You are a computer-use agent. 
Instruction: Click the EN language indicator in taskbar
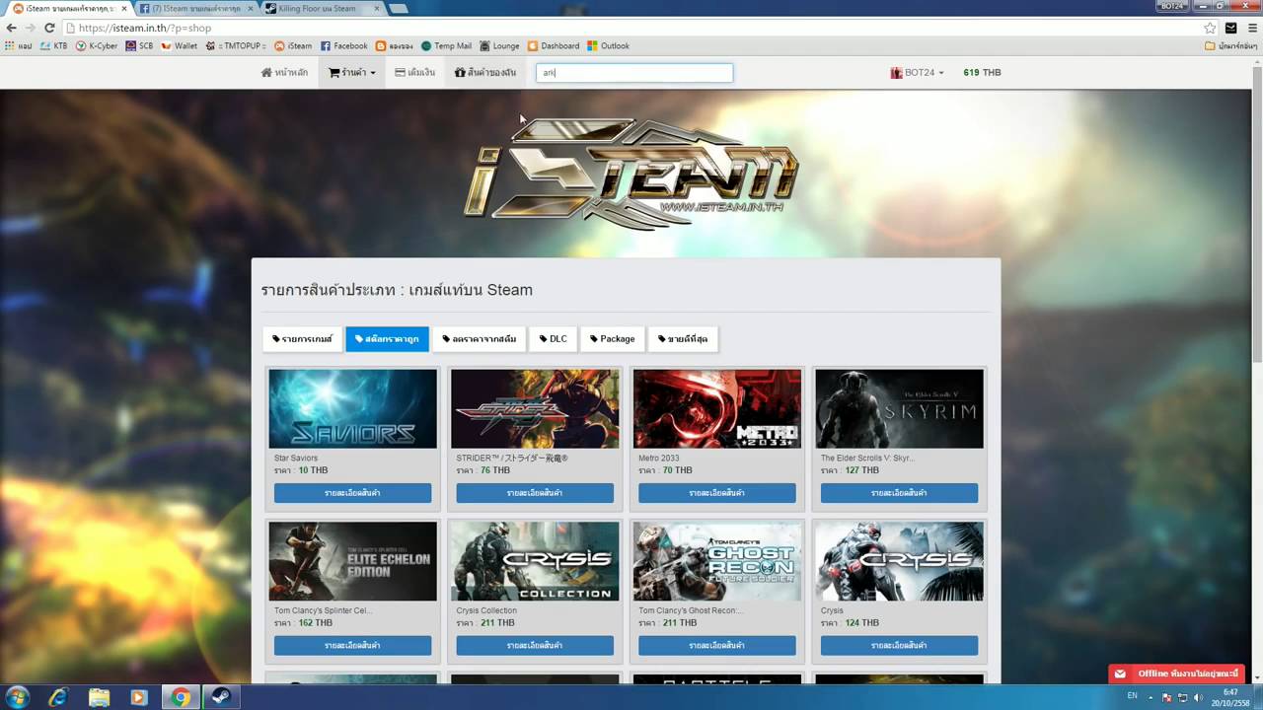tap(1132, 695)
